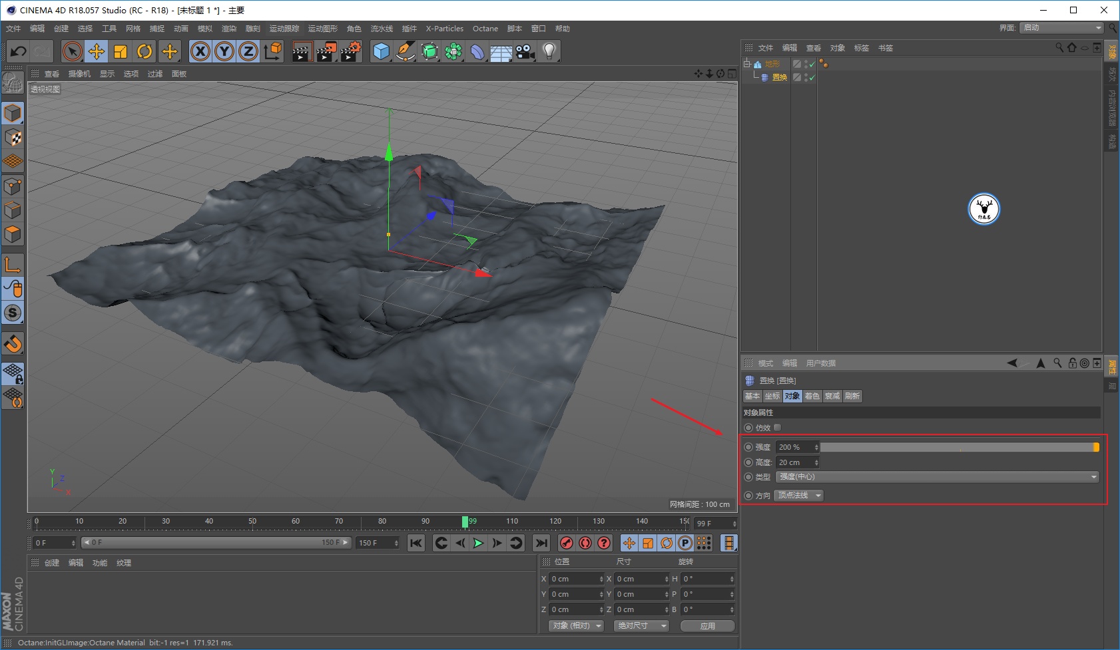Viewport: 1120px width, 650px height.
Task: Switch to 着色 attribute tab
Action: (x=812, y=396)
